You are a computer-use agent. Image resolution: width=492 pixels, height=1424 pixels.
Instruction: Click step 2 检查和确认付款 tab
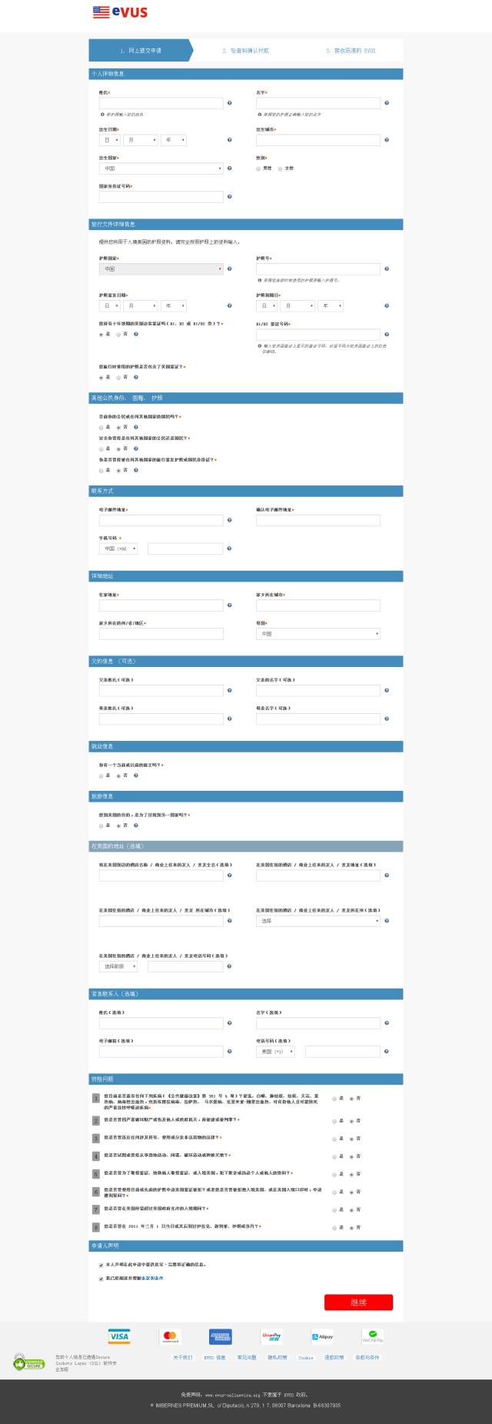pos(246,51)
